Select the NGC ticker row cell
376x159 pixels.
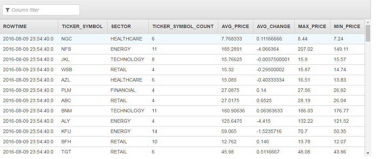[x=66, y=39]
